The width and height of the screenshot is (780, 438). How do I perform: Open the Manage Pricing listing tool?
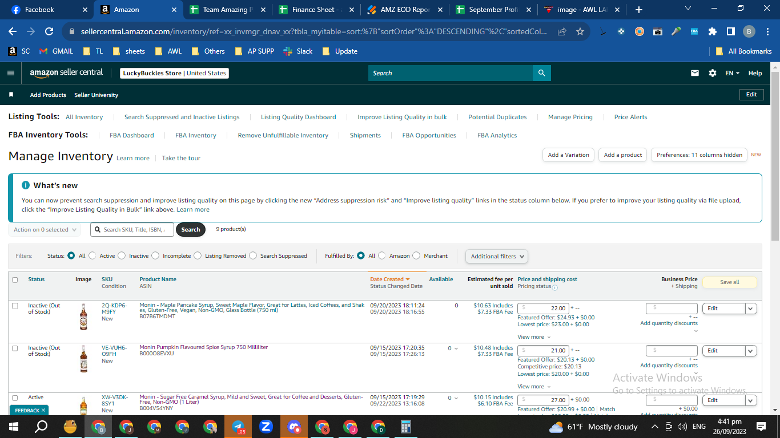click(570, 117)
